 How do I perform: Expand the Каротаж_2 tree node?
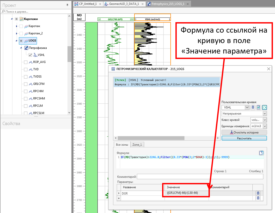[16, 33]
